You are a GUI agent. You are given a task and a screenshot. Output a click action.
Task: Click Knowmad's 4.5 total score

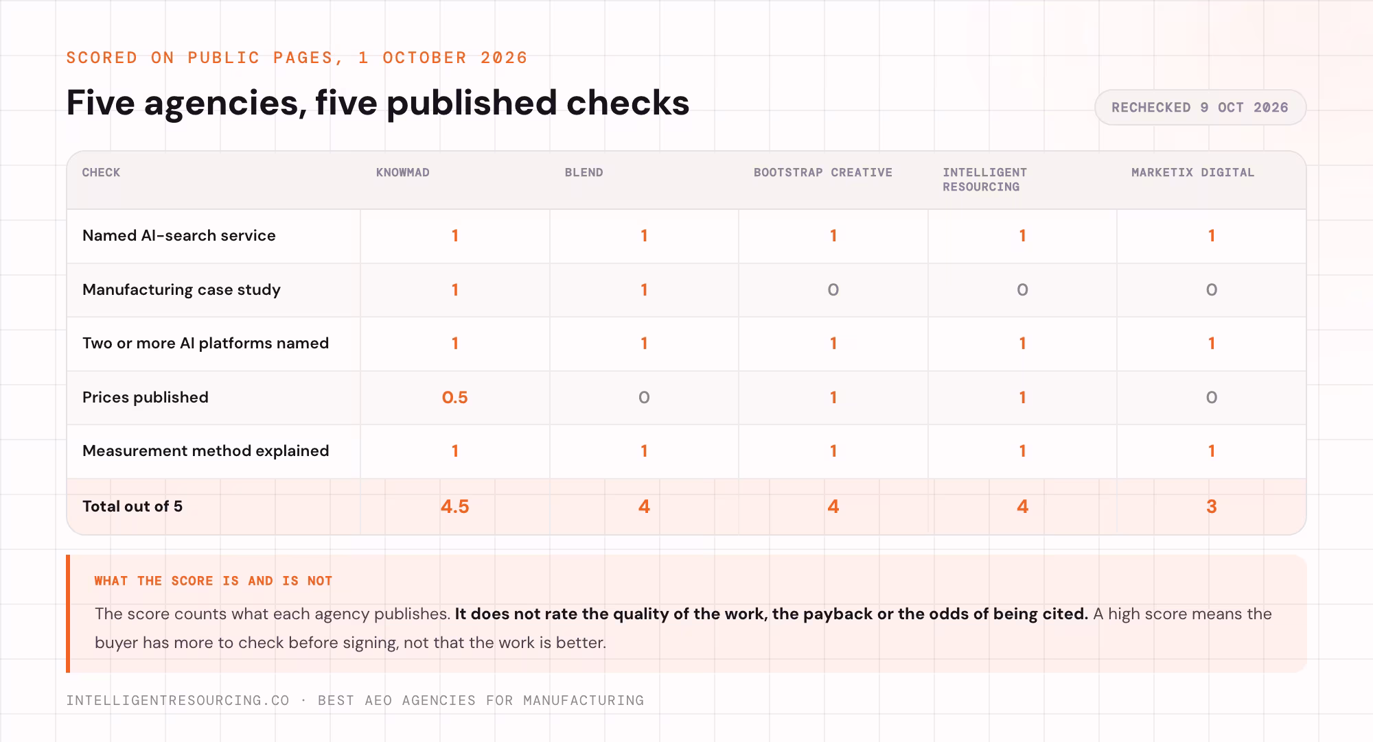point(455,507)
